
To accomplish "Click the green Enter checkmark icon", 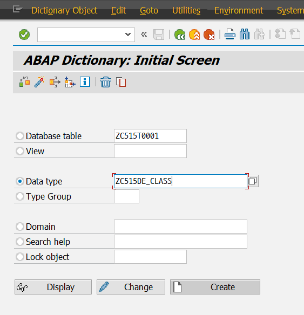I will point(24,35).
